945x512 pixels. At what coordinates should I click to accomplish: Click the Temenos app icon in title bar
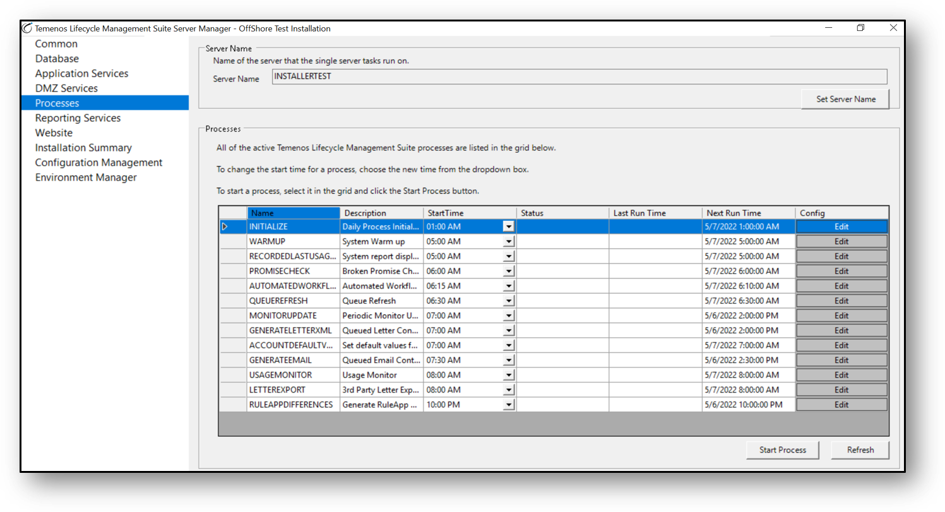[27, 28]
